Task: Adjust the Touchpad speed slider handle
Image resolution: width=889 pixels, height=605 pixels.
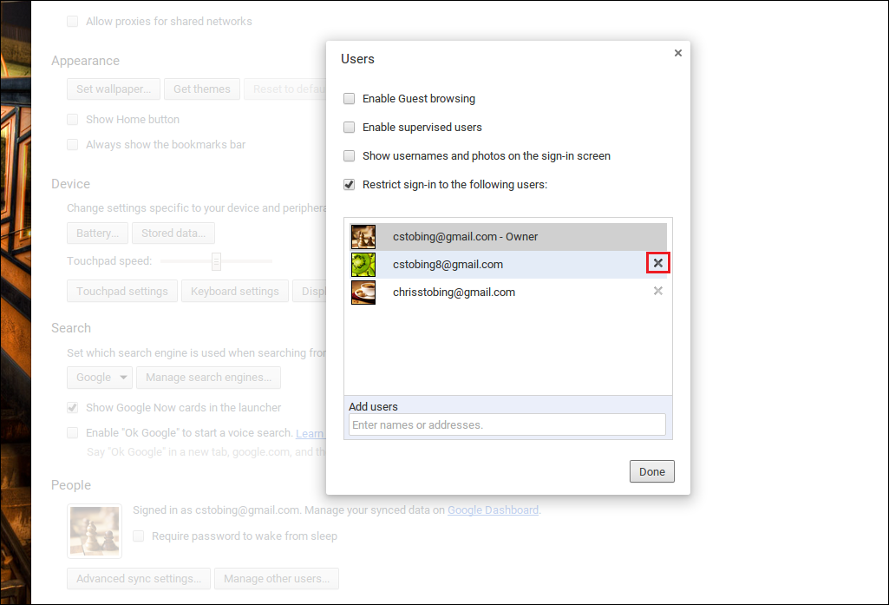Action: tap(216, 261)
